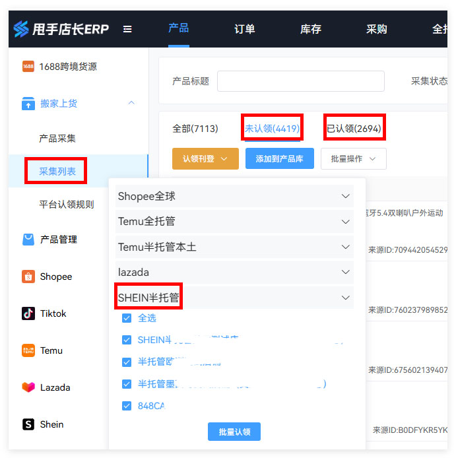Open the 采购 top menu

coord(377,29)
